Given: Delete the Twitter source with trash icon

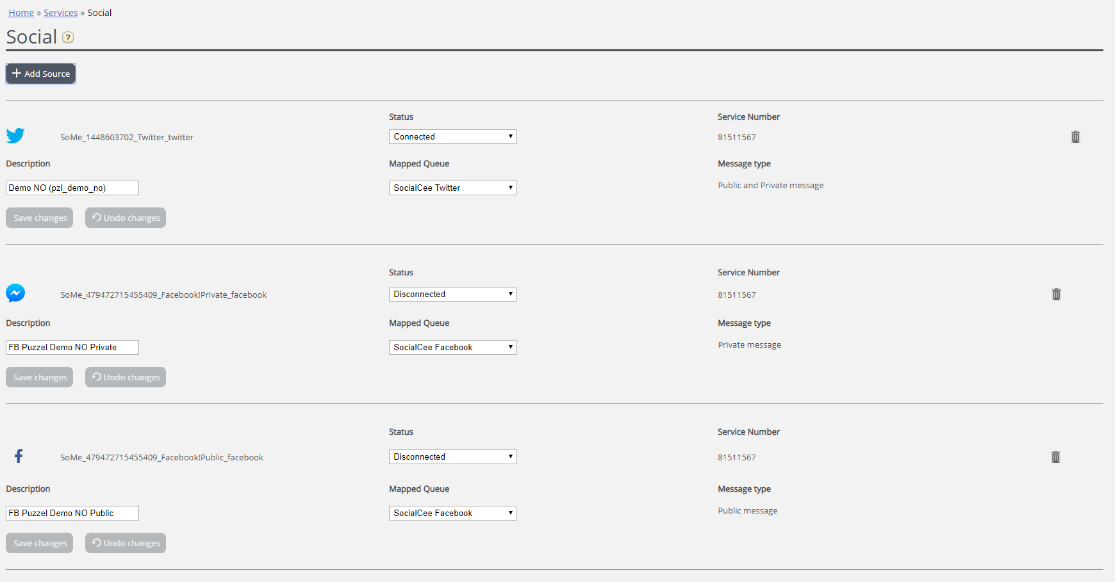Looking at the screenshot, I should tap(1075, 137).
